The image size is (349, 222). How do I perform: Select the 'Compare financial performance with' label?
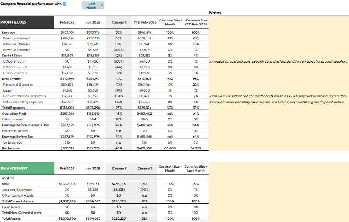pyautogui.click(x=31, y=4)
